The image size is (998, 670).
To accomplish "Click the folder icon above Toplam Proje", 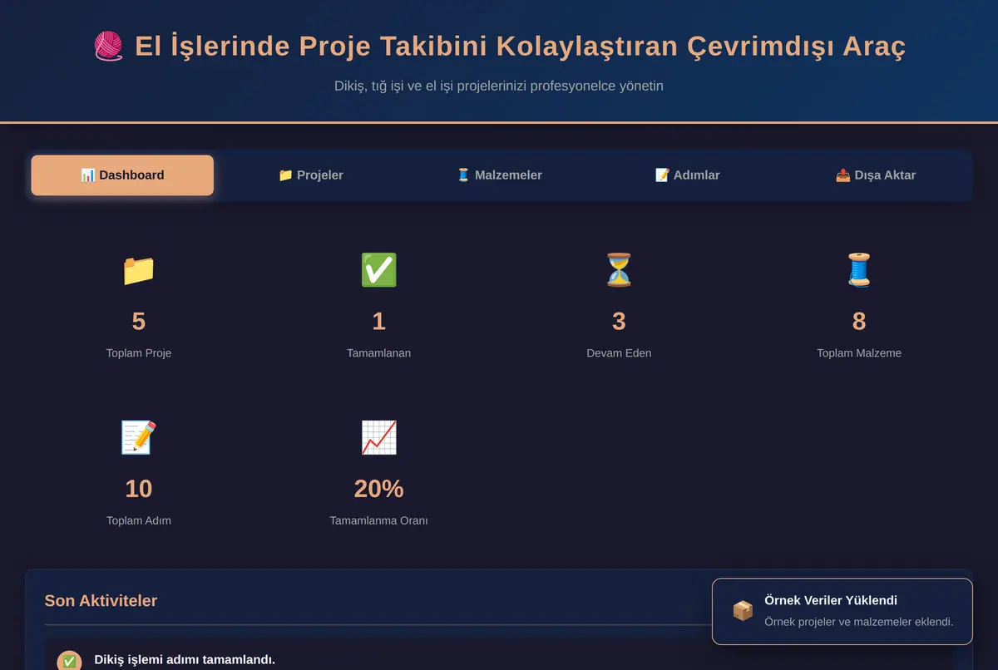I will point(139,270).
